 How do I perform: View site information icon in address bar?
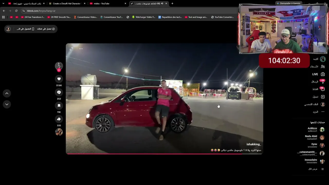pyautogui.click(x=24, y=11)
